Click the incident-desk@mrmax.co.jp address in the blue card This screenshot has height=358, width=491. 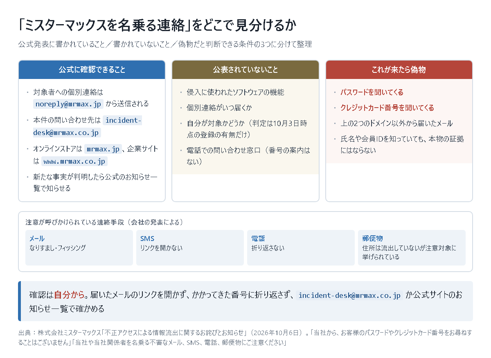(x=87, y=126)
